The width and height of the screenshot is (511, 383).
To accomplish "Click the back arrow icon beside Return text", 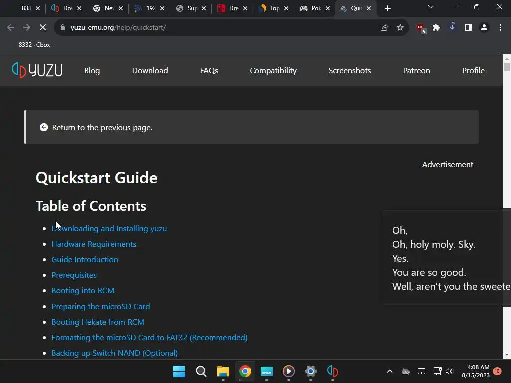I will tap(44, 127).
